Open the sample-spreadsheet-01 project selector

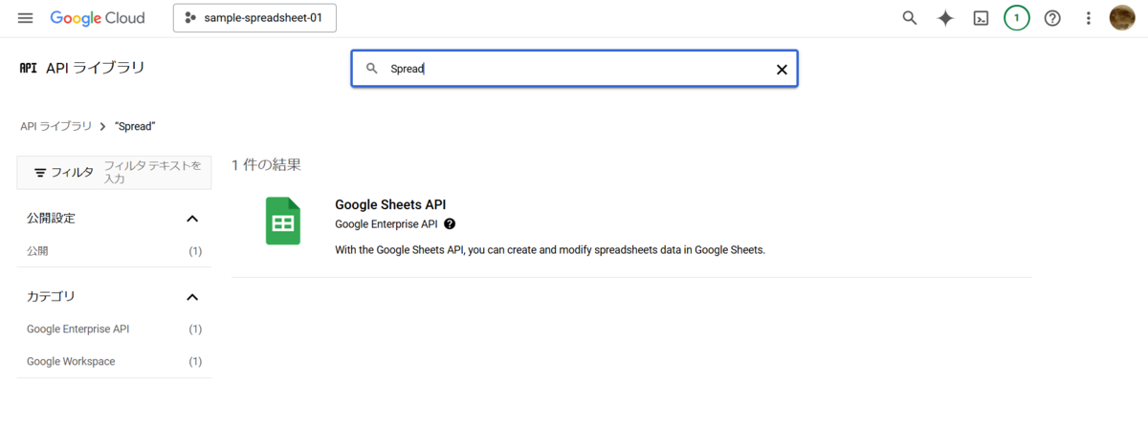point(254,18)
